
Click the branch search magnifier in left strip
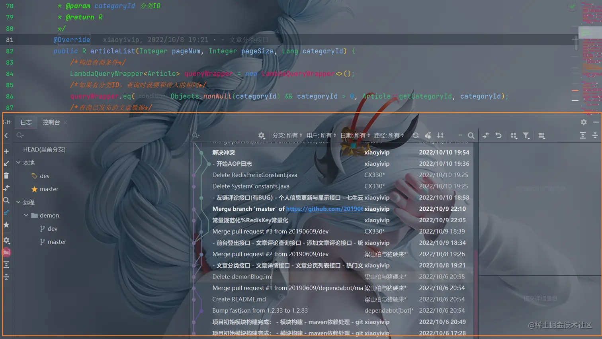[6, 200]
